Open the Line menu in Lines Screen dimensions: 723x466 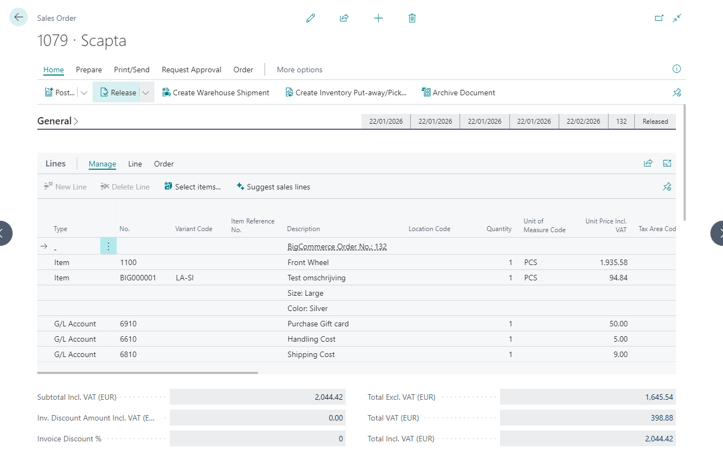click(x=135, y=164)
